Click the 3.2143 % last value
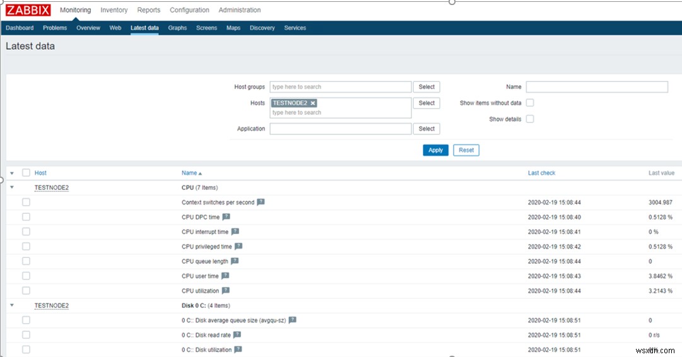Image resolution: width=682 pixels, height=357 pixels. coord(661,291)
